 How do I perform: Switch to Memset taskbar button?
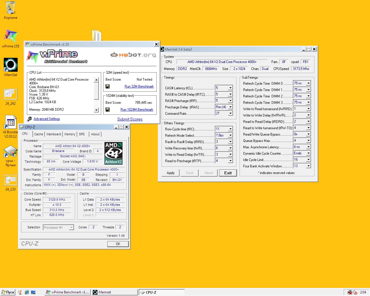click(114, 292)
